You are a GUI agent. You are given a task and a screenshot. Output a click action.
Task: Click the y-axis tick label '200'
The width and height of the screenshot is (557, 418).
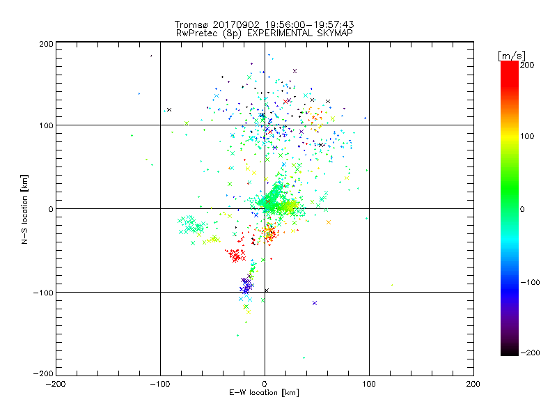click(46, 44)
